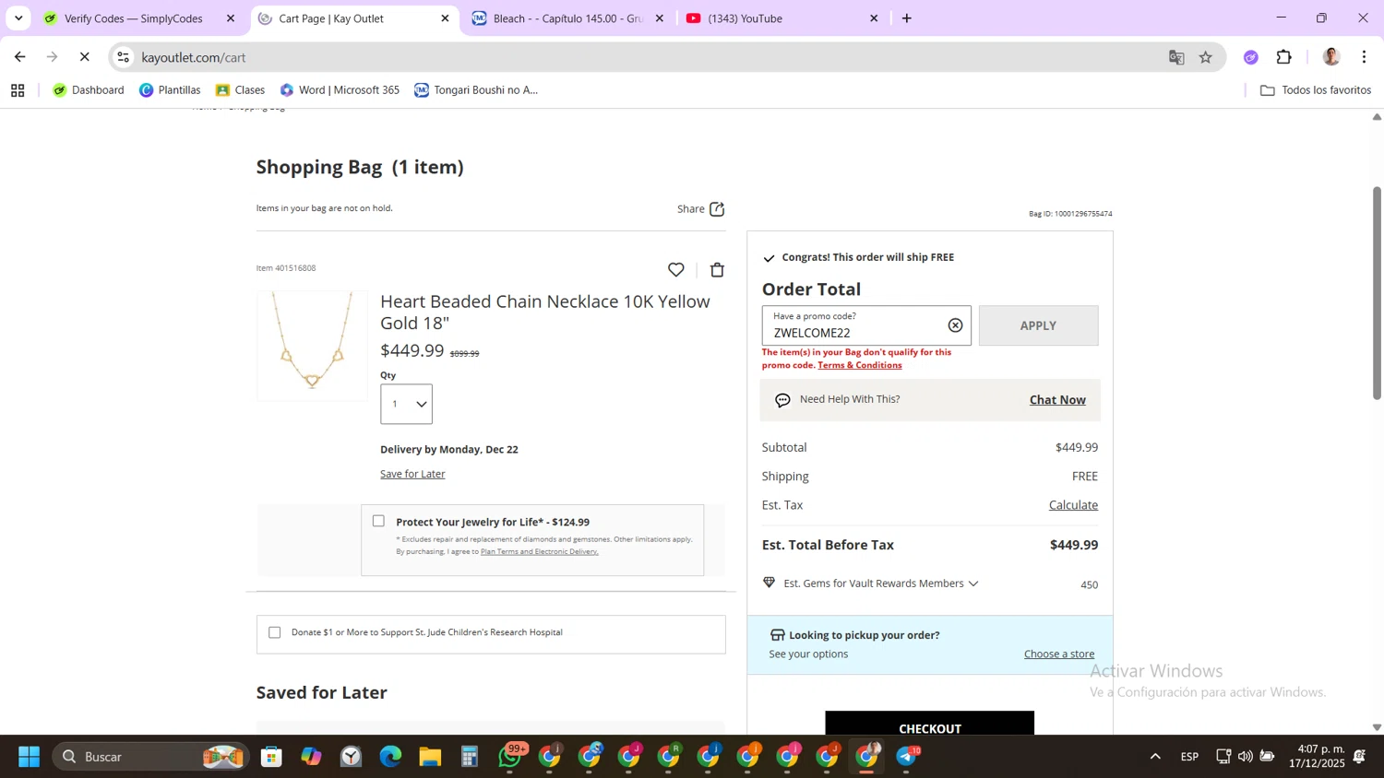This screenshot has width=1384, height=778.
Task: Click Choose a store link
Action: [x=1059, y=654]
